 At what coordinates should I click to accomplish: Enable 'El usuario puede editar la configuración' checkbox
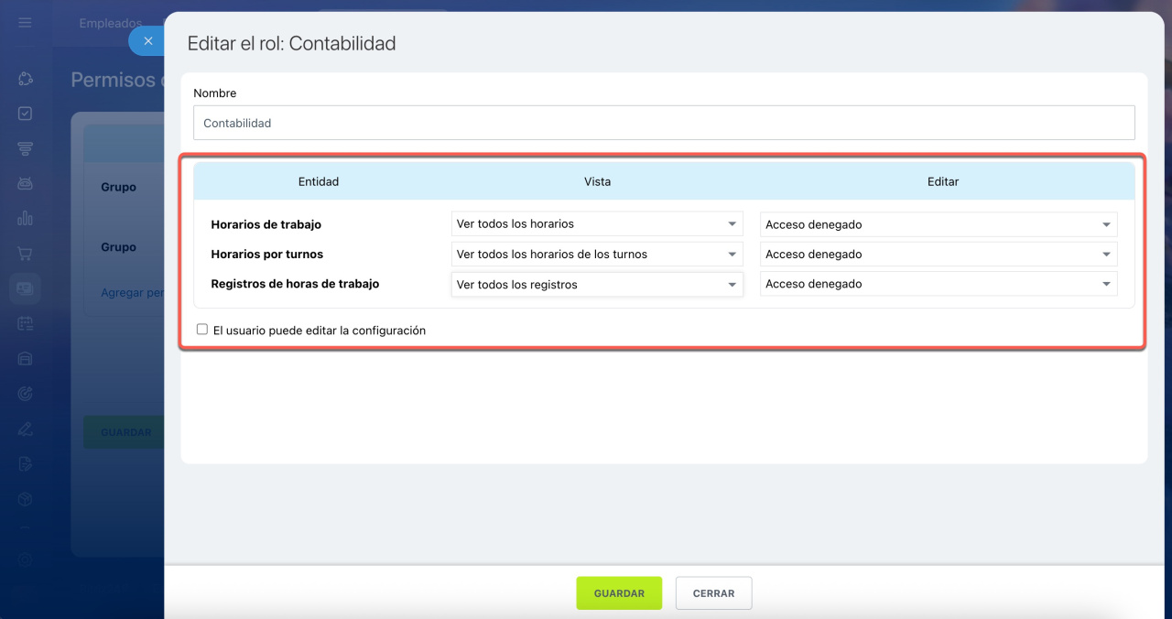pyautogui.click(x=202, y=330)
